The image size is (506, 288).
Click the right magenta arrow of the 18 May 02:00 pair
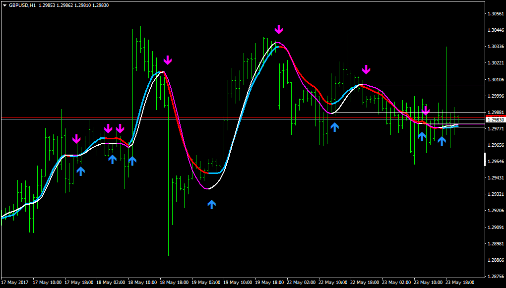tap(120, 129)
